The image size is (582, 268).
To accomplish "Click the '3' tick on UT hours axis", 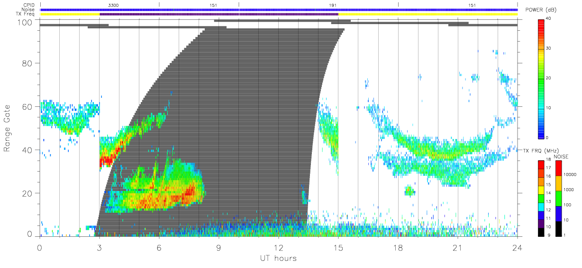I will click(x=99, y=247).
